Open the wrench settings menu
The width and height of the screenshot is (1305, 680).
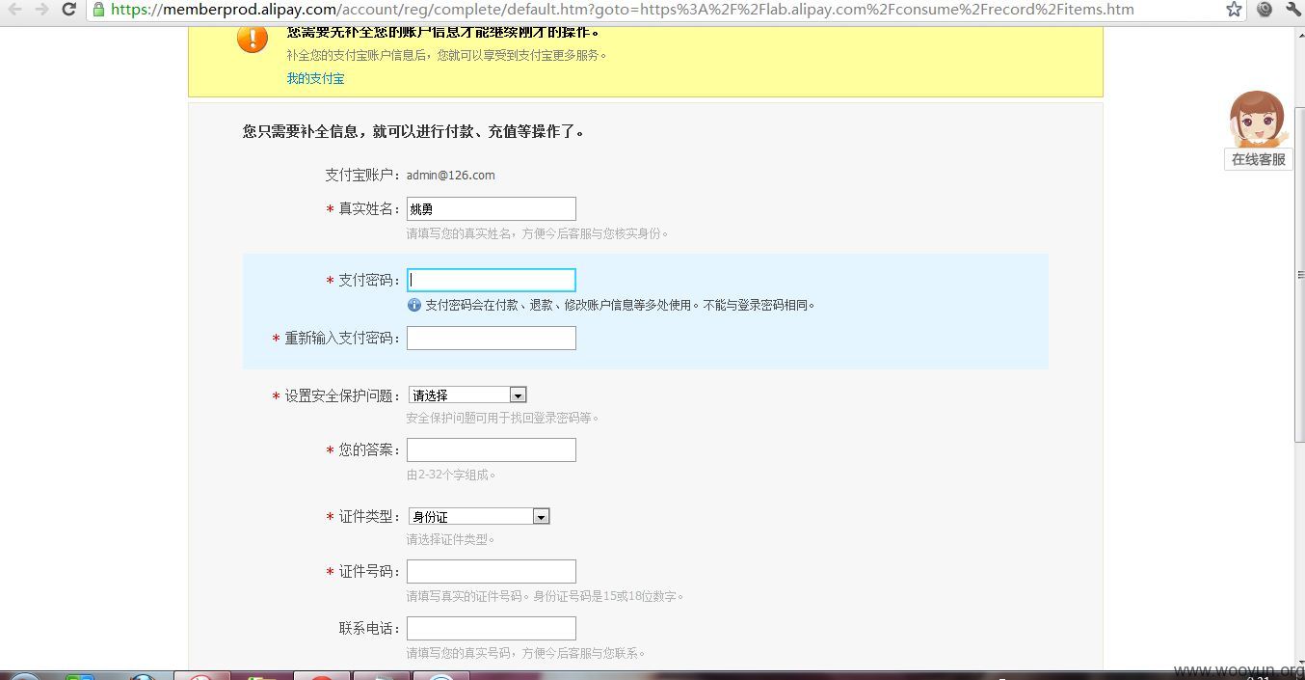(x=1293, y=10)
